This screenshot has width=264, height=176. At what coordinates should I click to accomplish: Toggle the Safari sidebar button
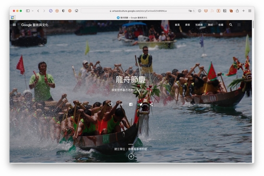coord(28,11)
